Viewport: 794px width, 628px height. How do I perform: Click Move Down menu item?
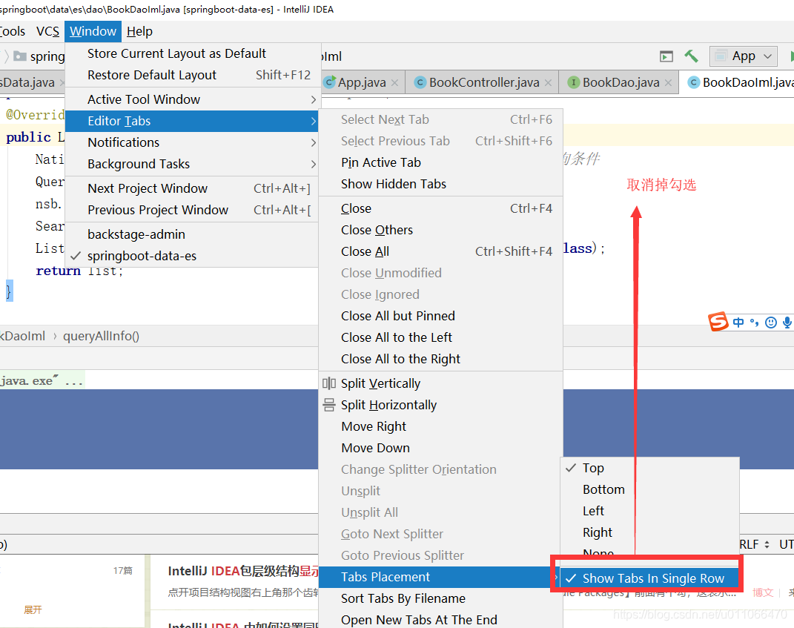tap(440, 449)
